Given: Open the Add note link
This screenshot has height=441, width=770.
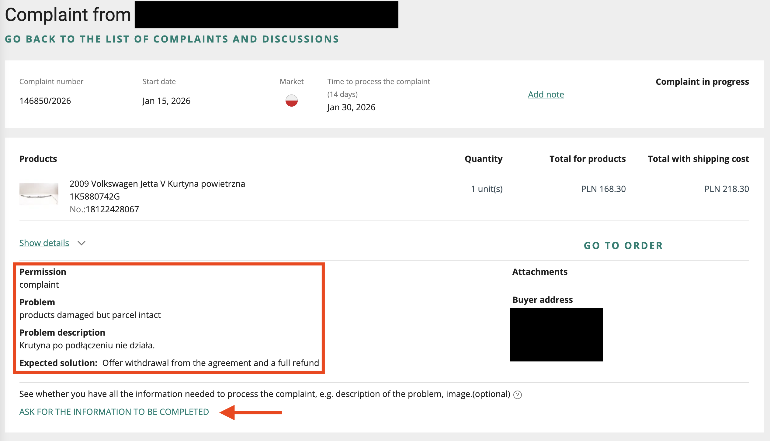Looking at the screenshot, I should tap(546, 94).
